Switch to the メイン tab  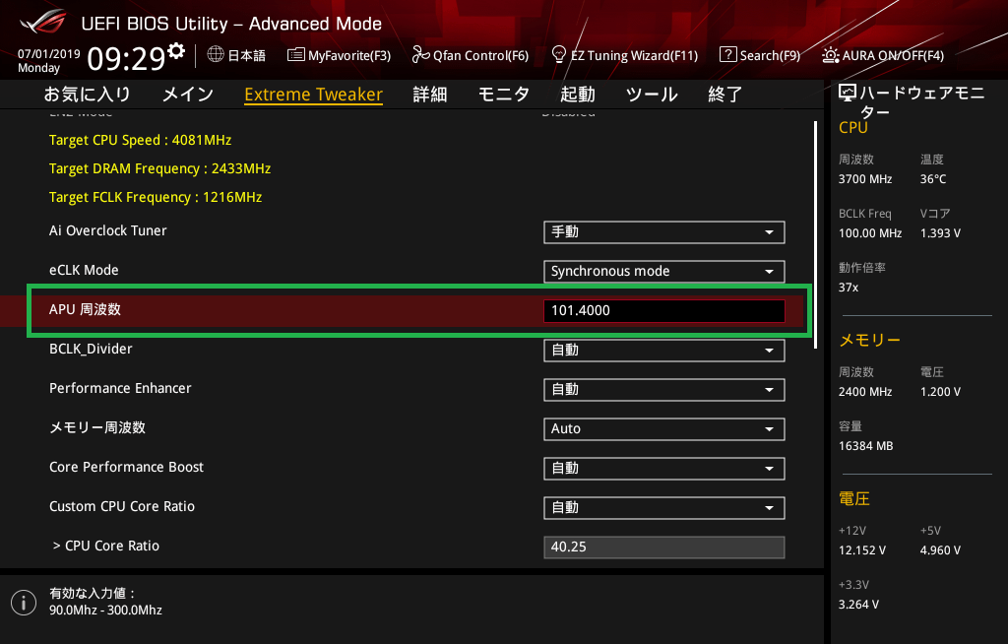point(188,95)
